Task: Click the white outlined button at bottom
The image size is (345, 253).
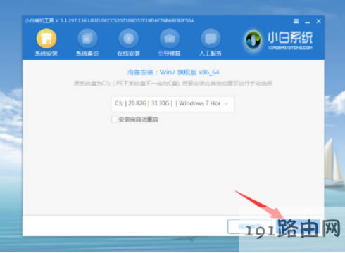Action: pyautogui.click(x=249, y=227)
